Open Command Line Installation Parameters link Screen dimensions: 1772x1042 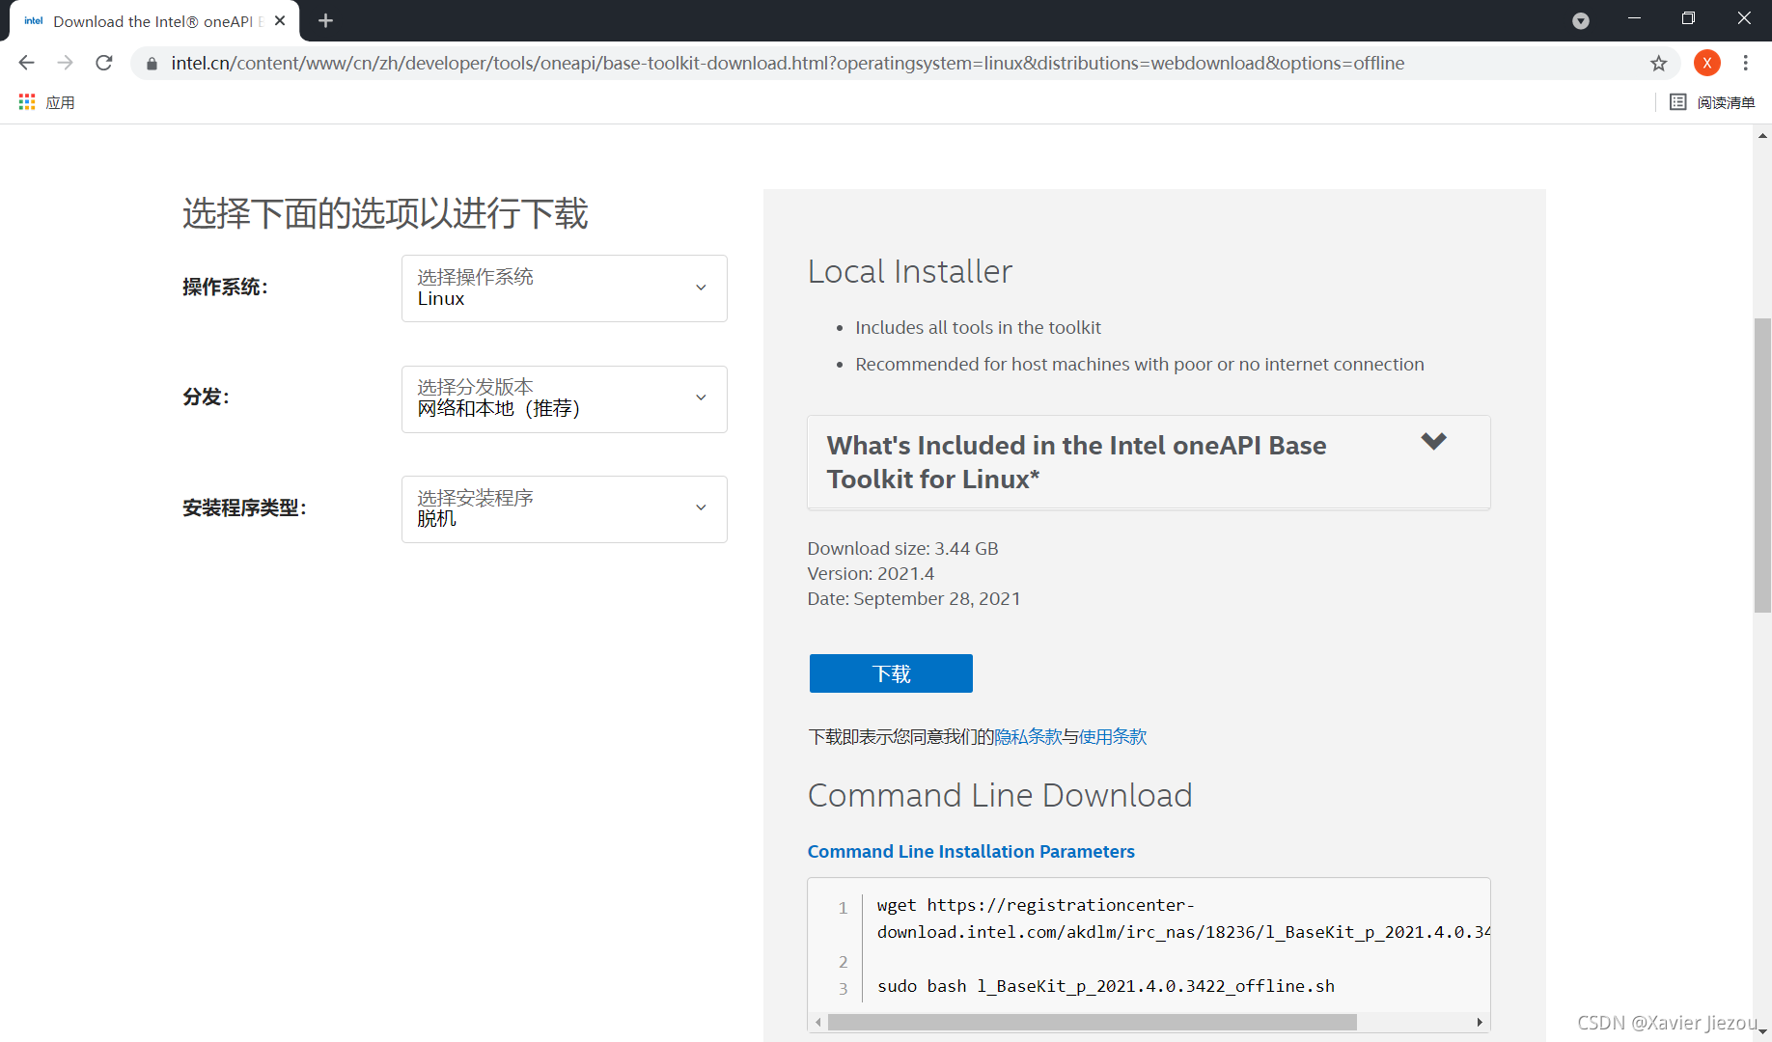[x=971, y=851]
